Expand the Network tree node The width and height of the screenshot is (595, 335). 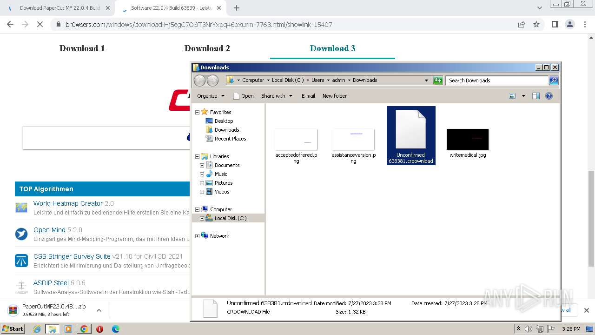point(197,236)
